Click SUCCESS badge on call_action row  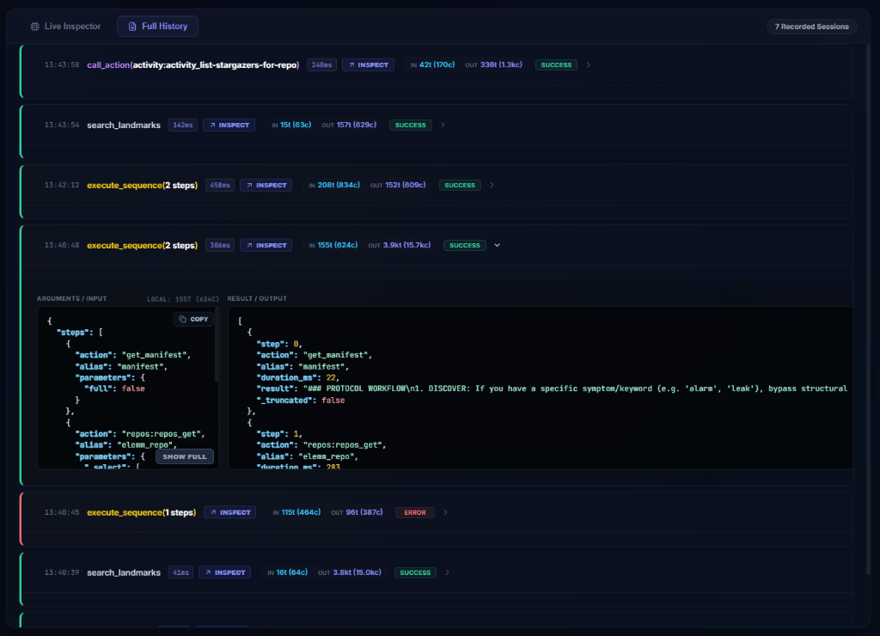coord(556,65)
